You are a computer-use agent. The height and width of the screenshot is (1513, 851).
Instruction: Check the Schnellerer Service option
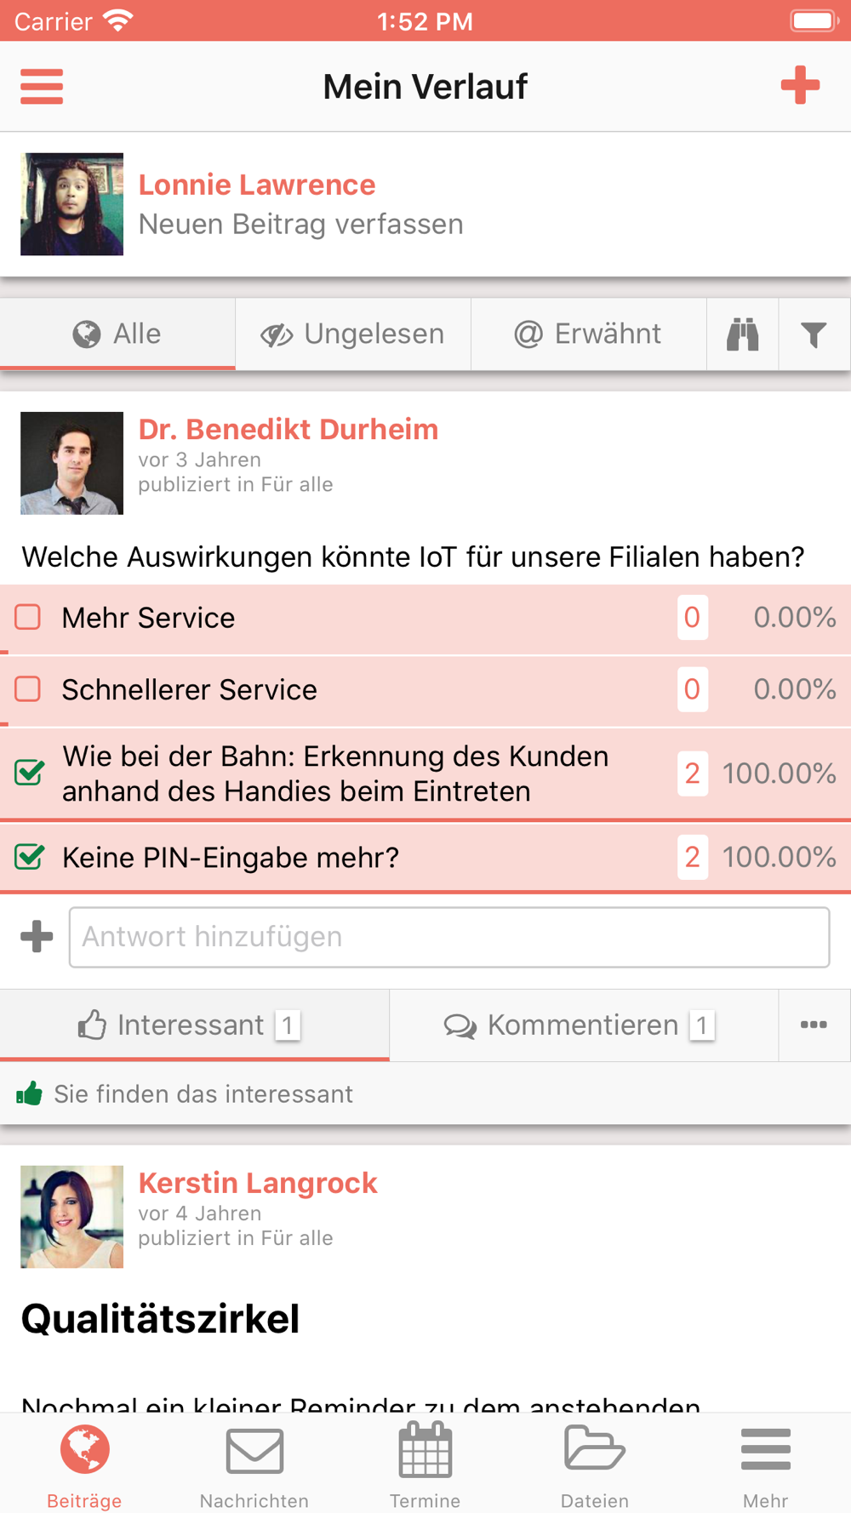tap(28, 688)
